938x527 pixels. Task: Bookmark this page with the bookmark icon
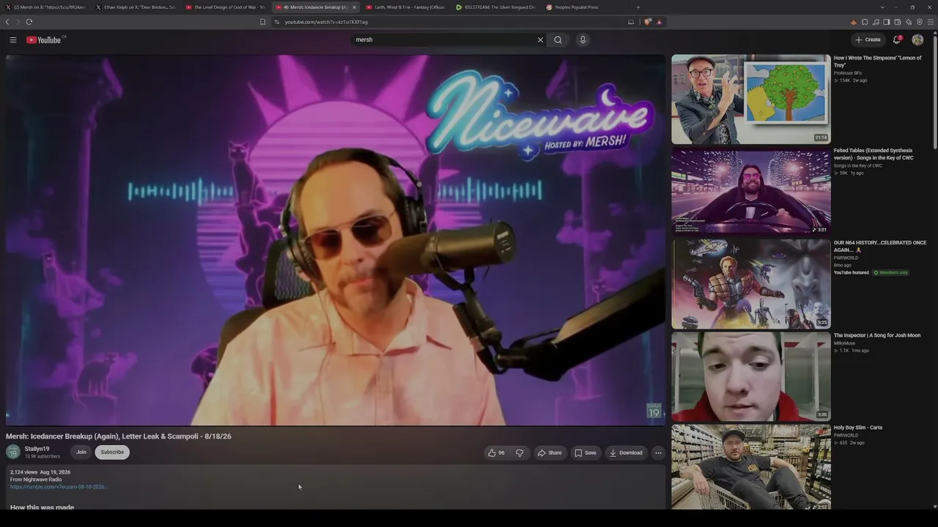262,22
